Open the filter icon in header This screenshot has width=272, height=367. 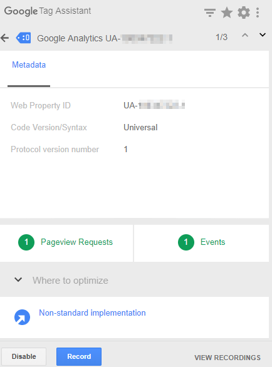point(210,13)
